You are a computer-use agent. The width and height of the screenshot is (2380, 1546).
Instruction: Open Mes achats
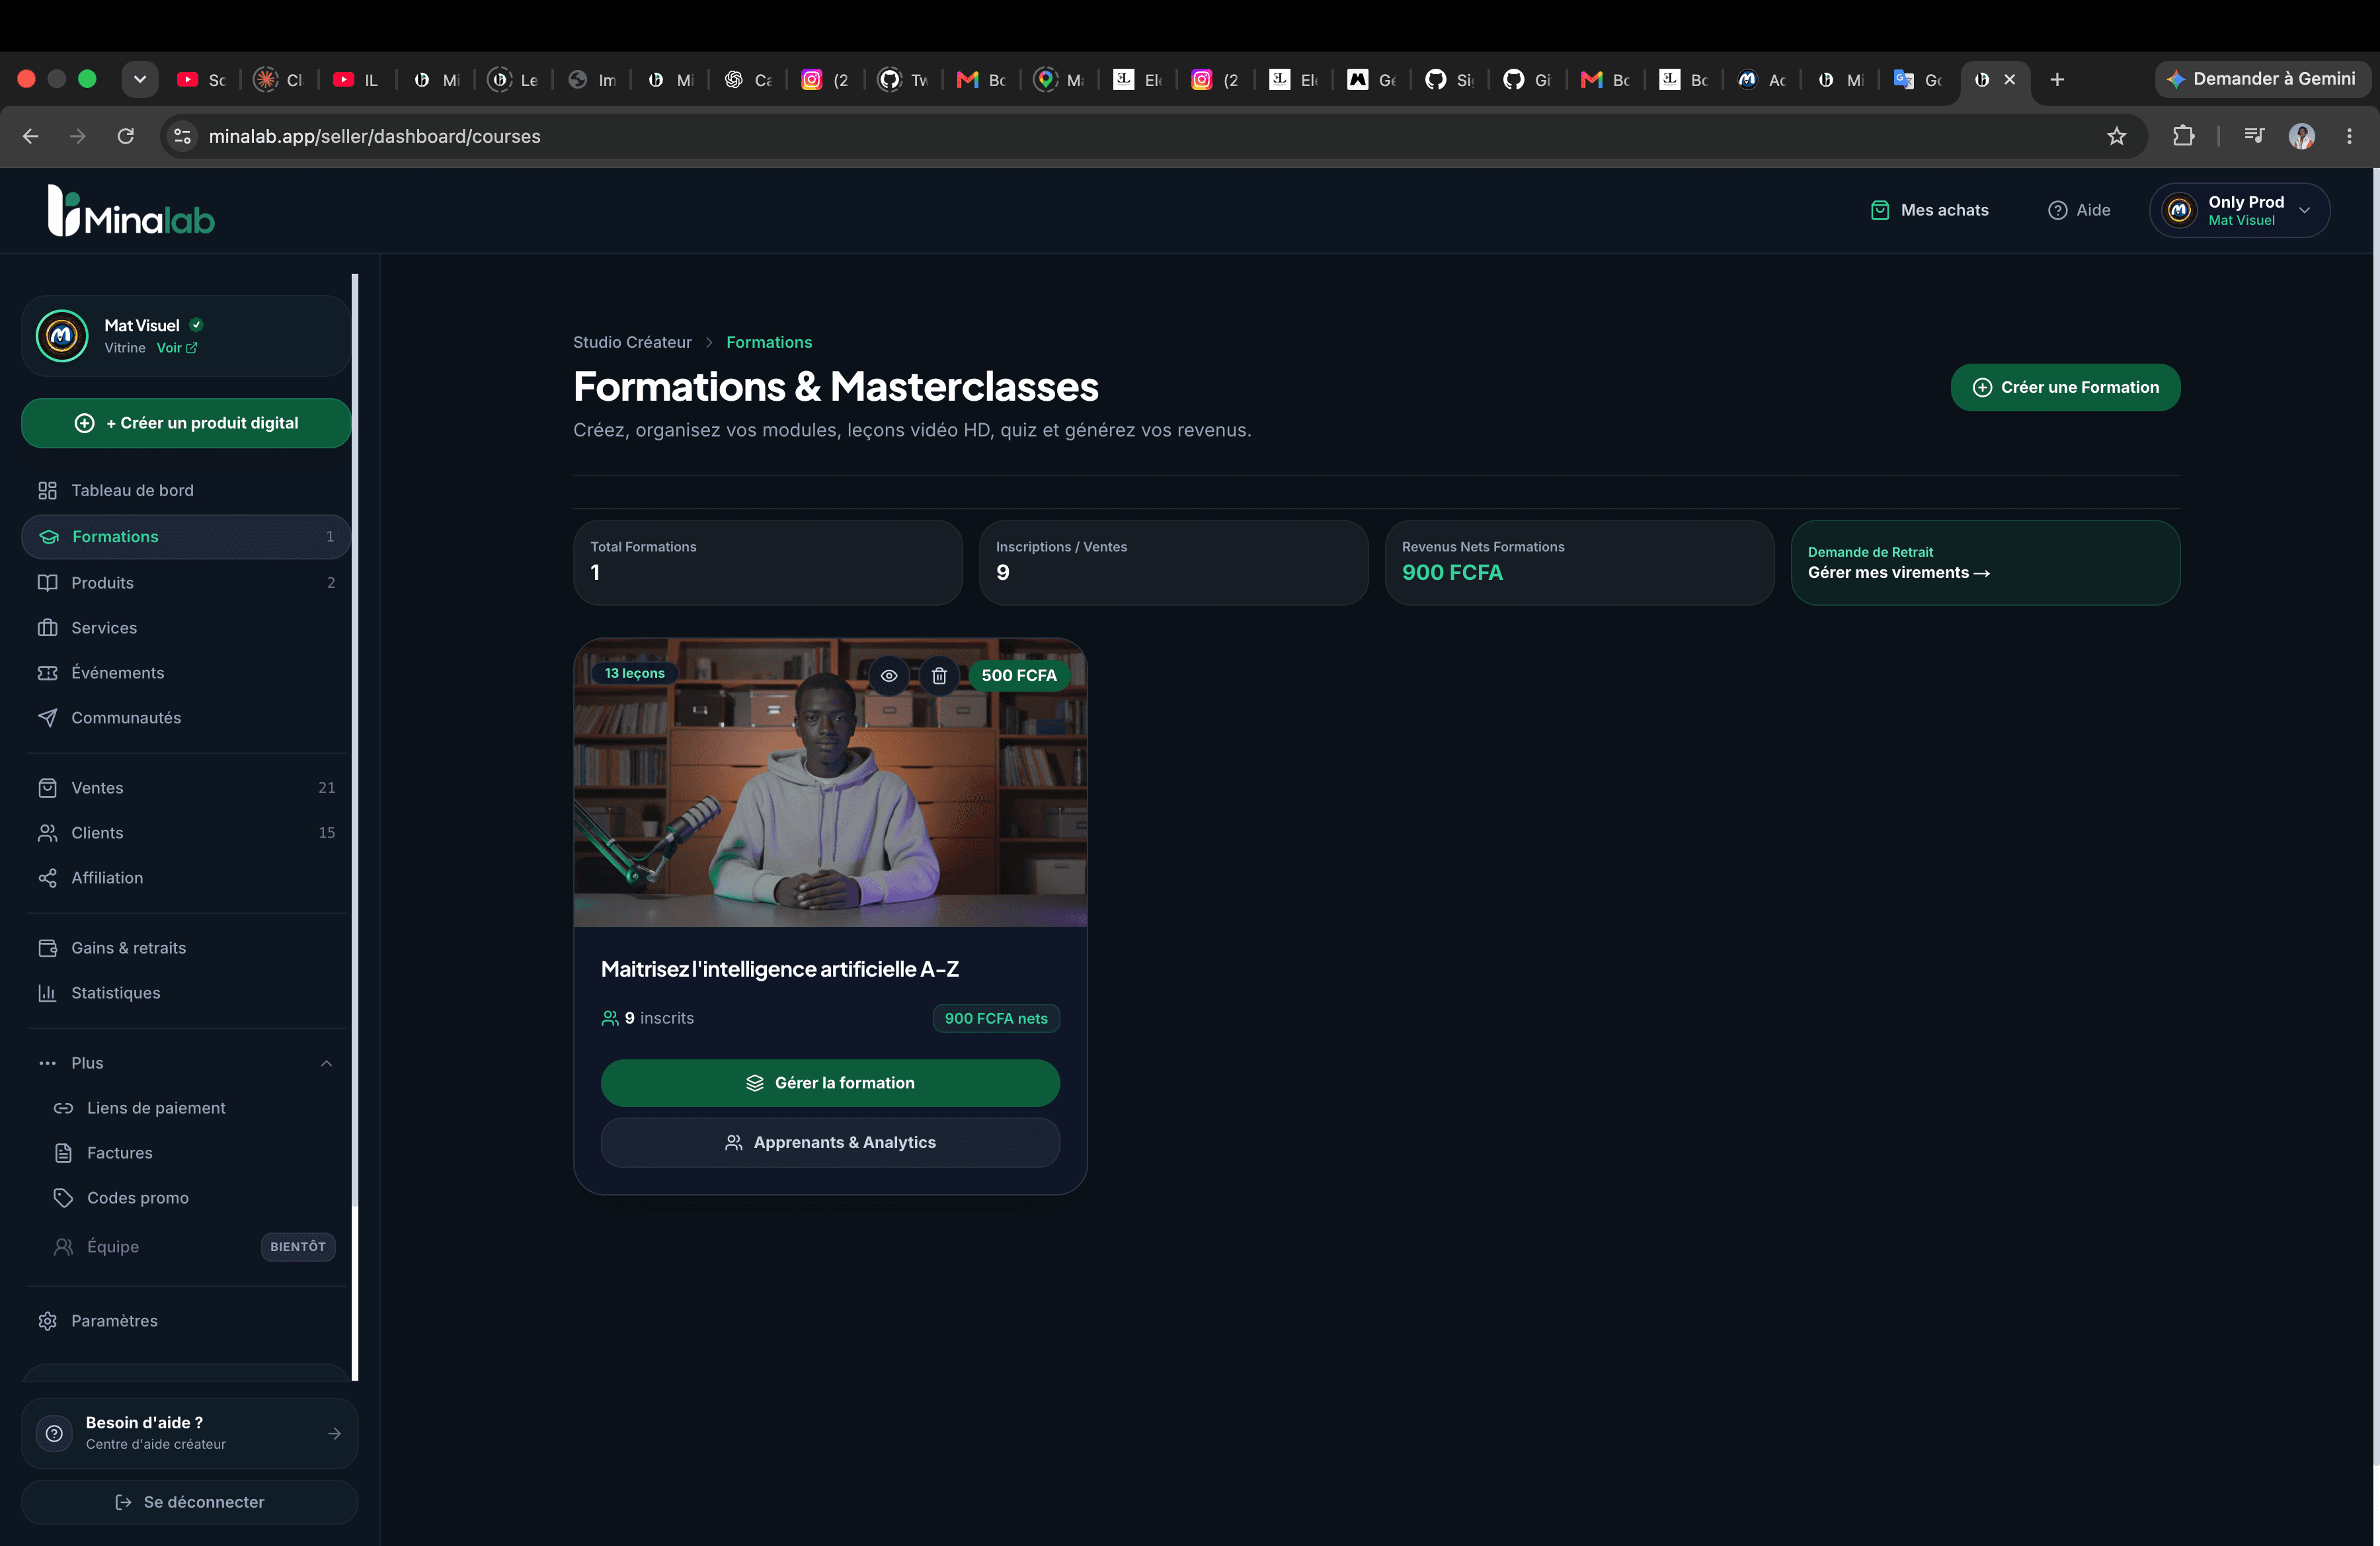pos(1929,210)
